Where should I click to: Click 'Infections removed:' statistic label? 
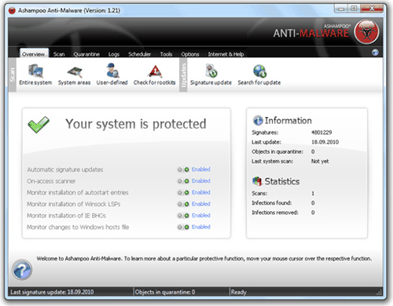[x=275, y=213]
